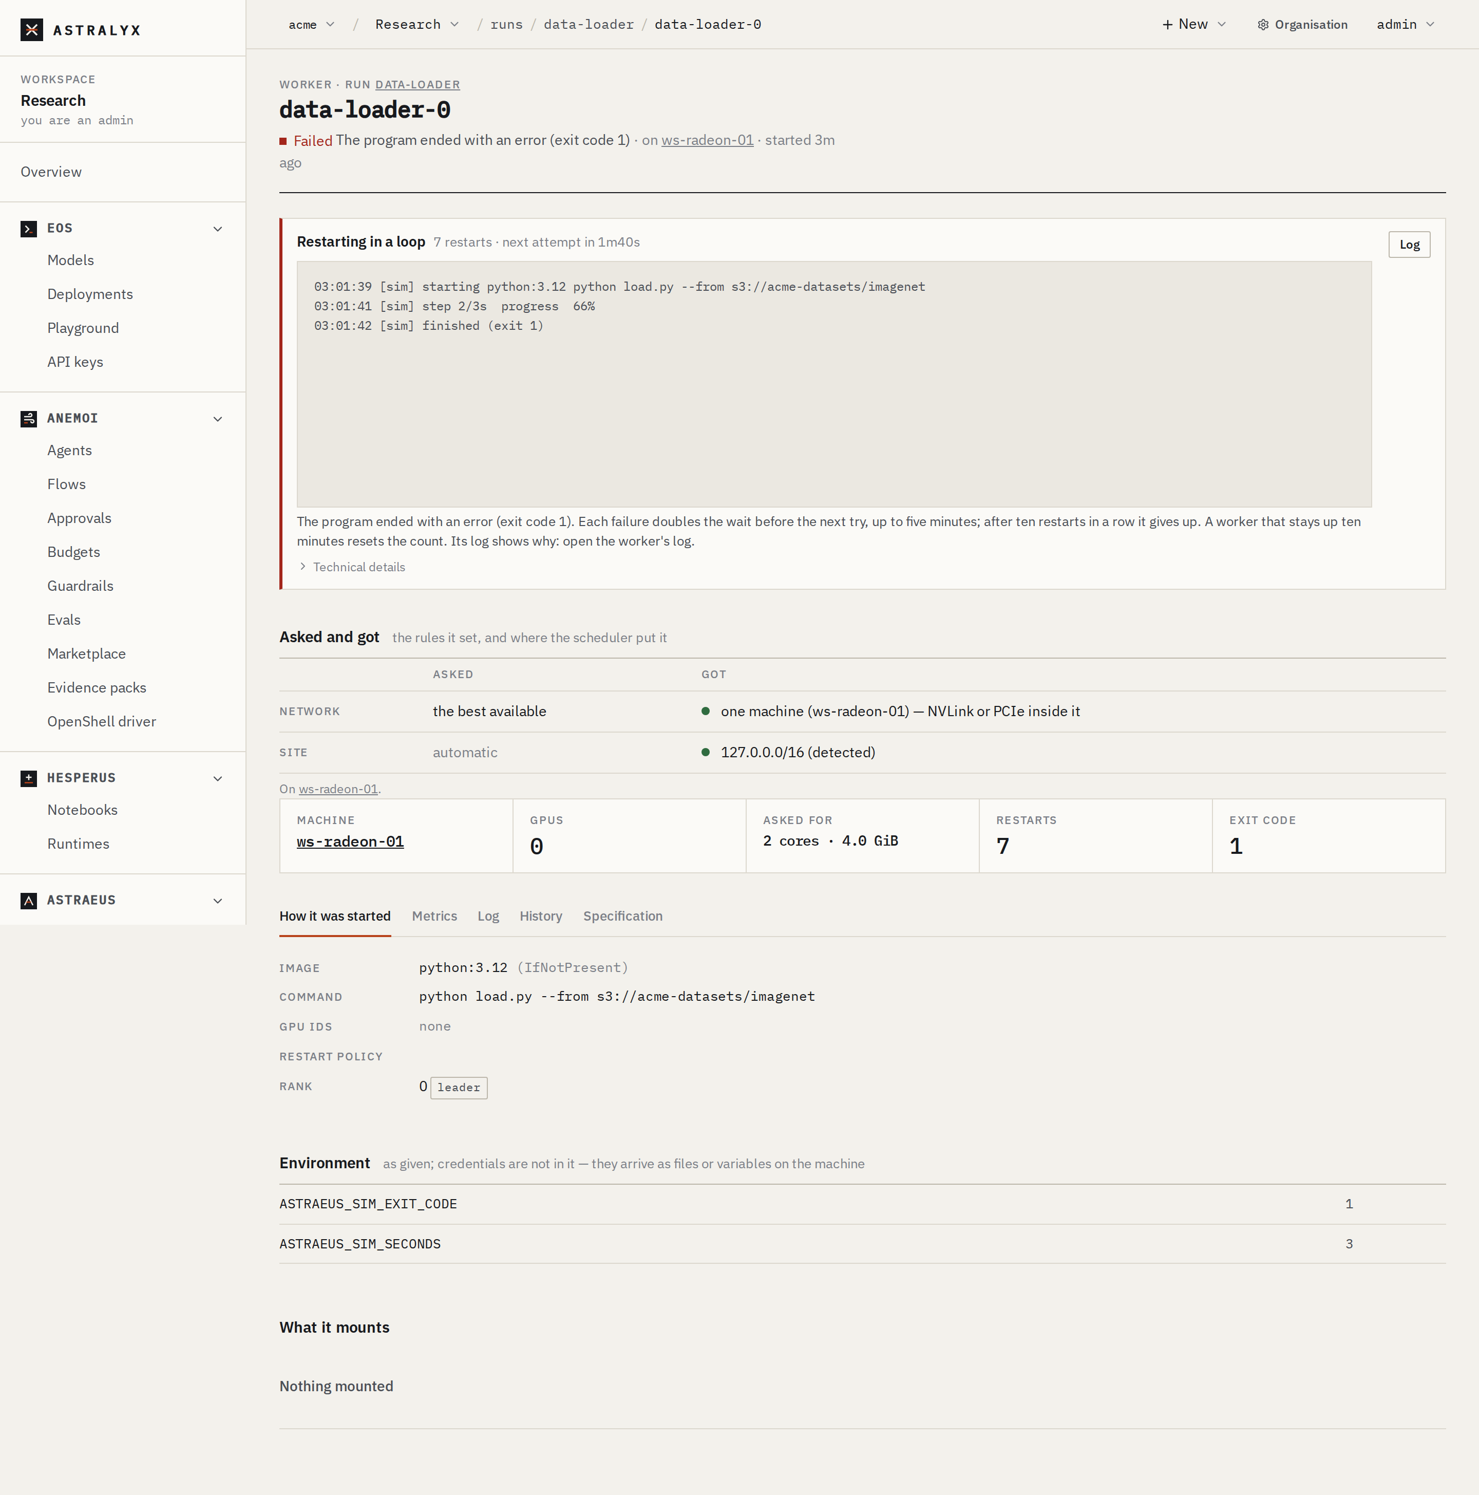Click the Astraeus section icon

coord(29,901)
